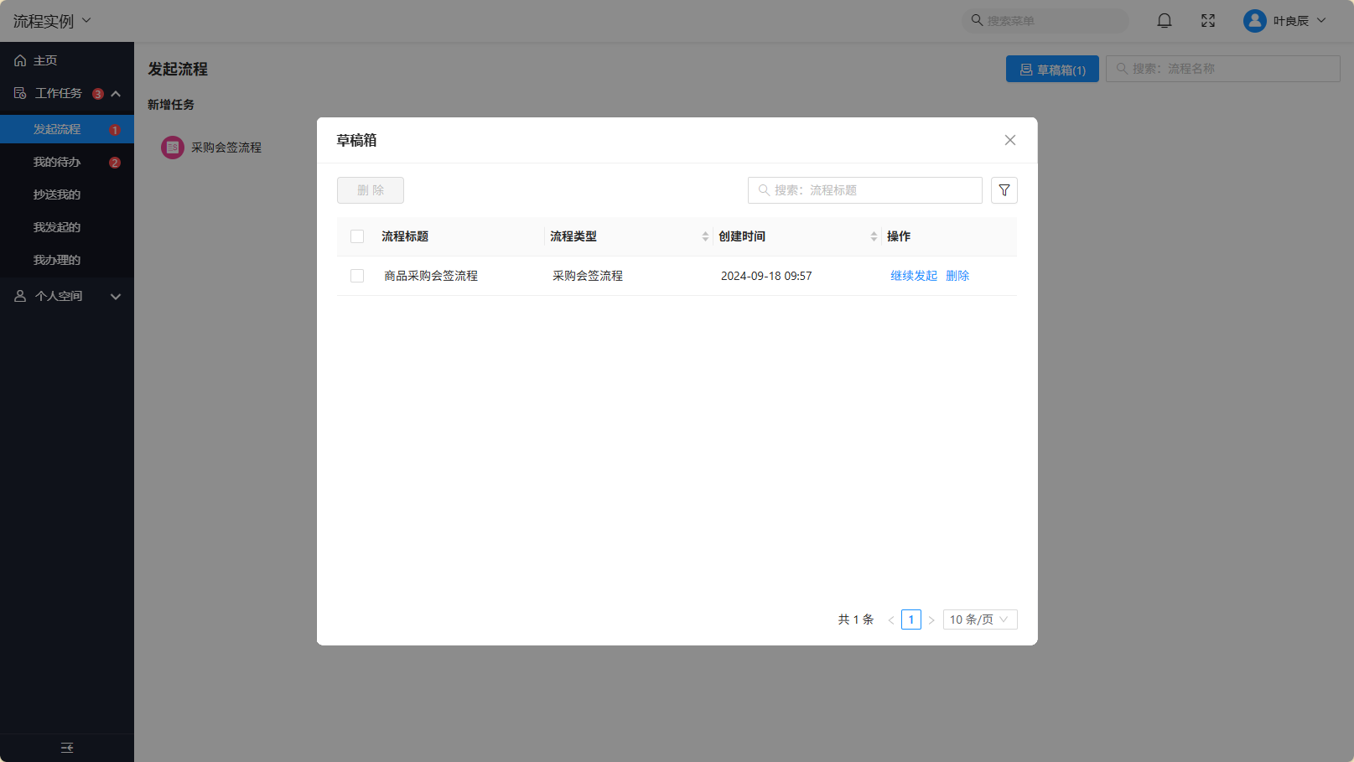Image resolution: width=1354 pixels, height=762 pixels.
Task: Click the user avatar icon
Action: pos(1254,21)
